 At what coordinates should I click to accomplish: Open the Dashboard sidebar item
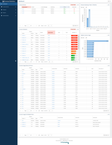pyautogui.click(x=9, y=4)
